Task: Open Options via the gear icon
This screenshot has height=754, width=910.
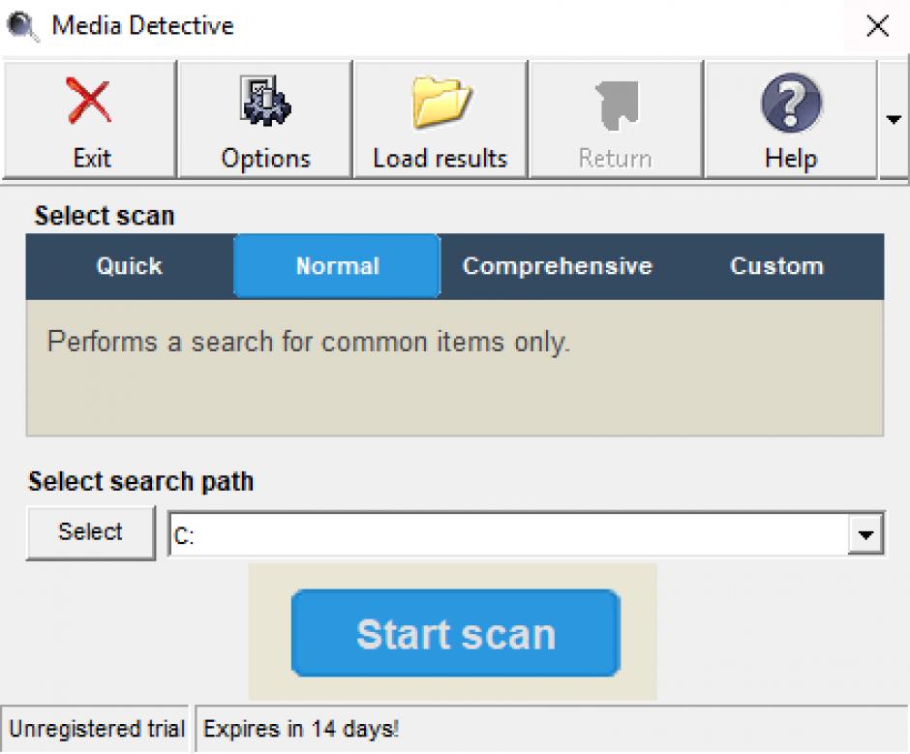Action: (266, 101)
